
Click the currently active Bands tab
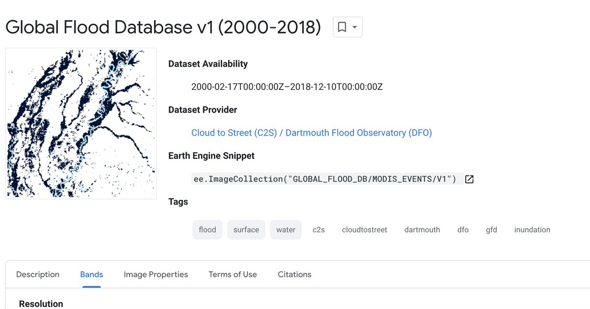coord(91,274)
